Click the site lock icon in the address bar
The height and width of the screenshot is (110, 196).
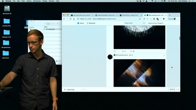pyautogui.click(x=78, y=19)
